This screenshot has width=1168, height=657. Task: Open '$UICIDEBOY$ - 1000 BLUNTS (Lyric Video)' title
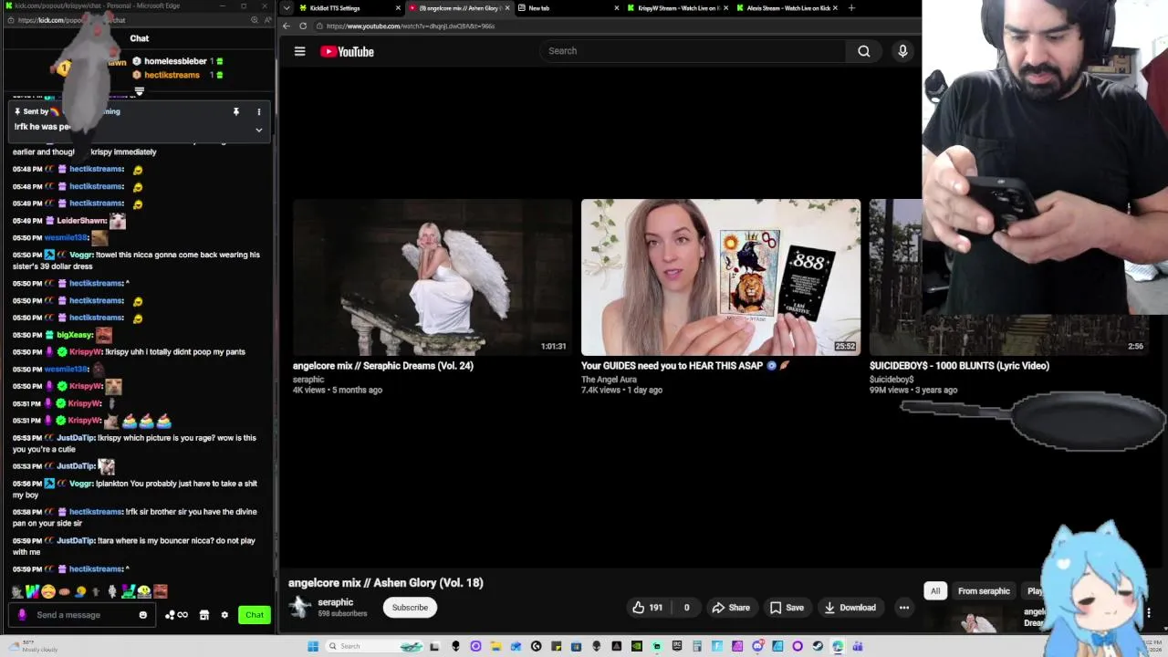(959, 366)
